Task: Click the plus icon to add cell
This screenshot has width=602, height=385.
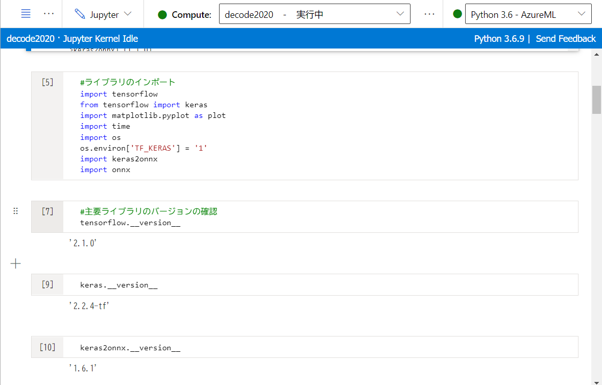Action: tap(16, 263)
